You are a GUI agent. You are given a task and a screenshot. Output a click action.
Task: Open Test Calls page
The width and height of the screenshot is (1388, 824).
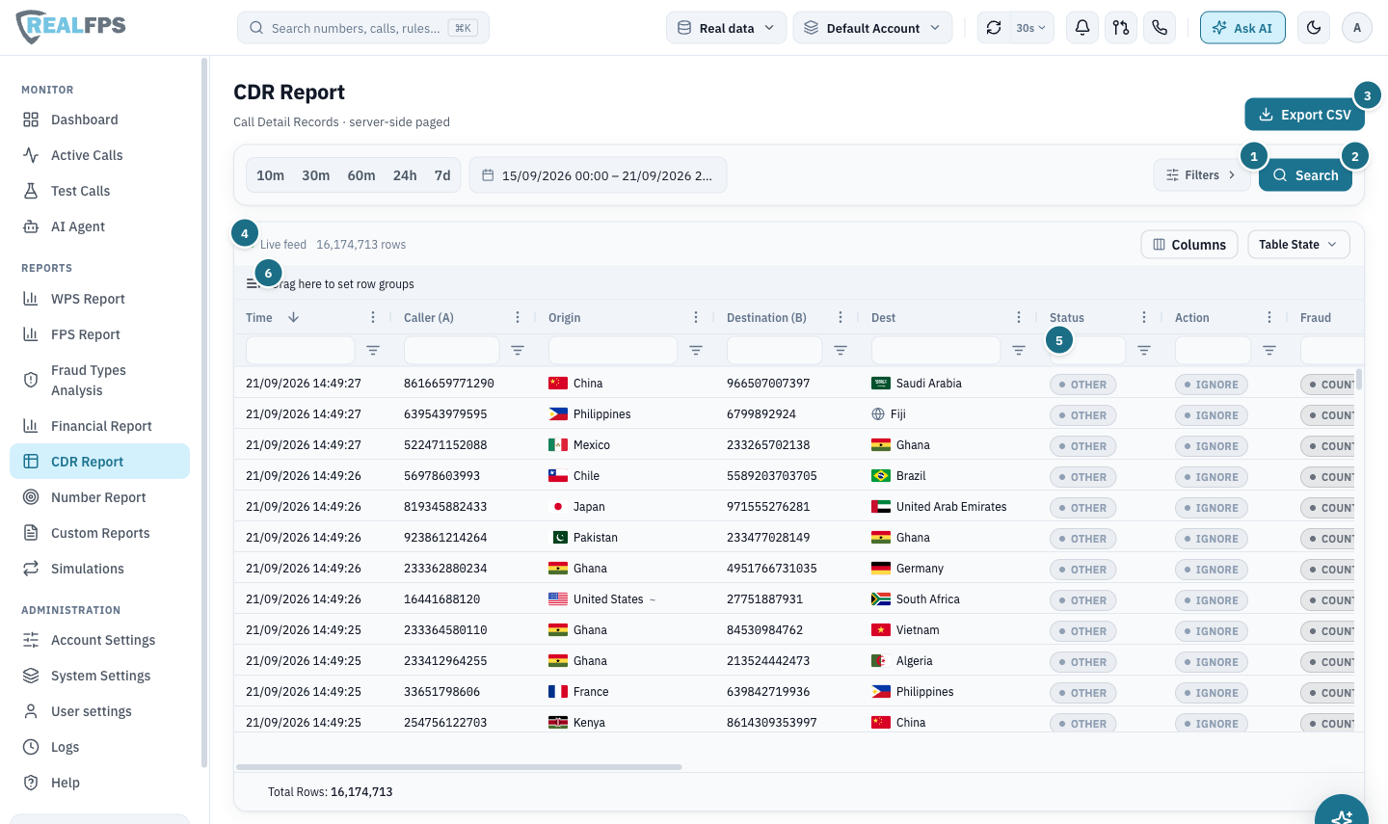pyautogui.click(x=99, y=191)
